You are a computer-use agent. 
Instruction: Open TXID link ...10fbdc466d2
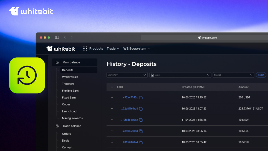pos(129,120)
